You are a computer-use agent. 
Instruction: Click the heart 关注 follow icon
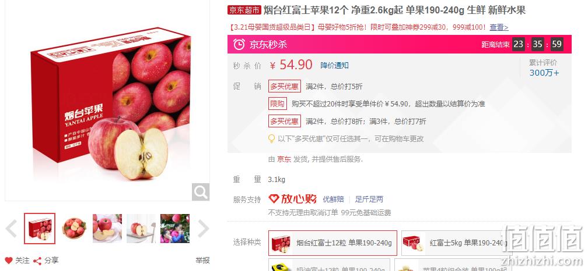click(9, 261)
